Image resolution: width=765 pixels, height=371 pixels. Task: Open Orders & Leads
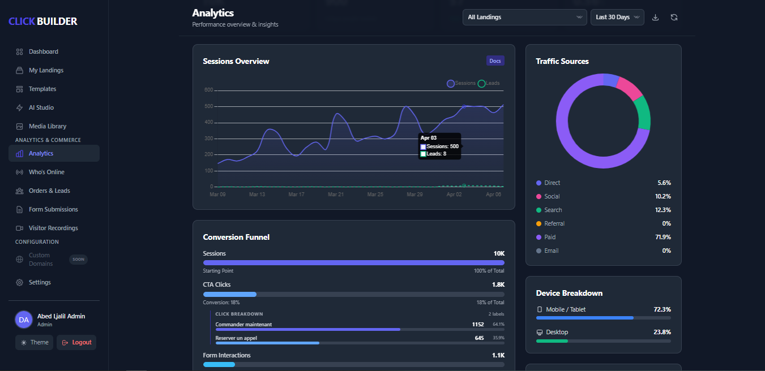48,190
